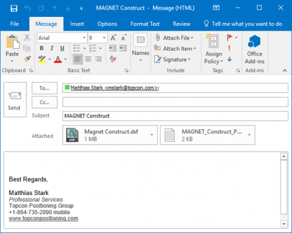
Task: Open font color picker arrow
Action: 66,59
